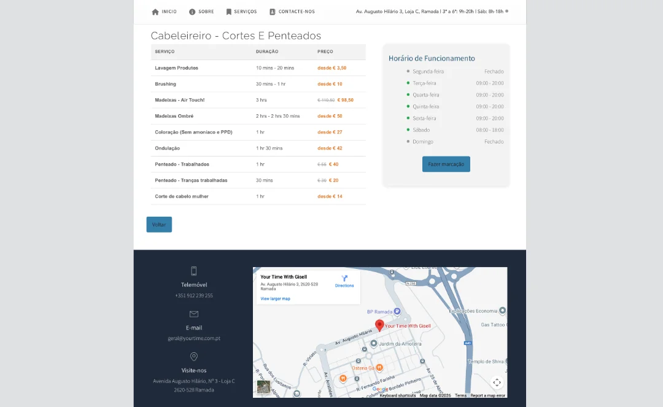Toggle map camera controls button
Screen dimensions: 663x407
point(497,382)
